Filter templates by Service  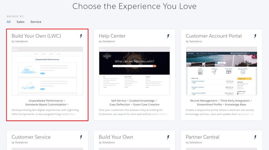(x=36, y=22)
